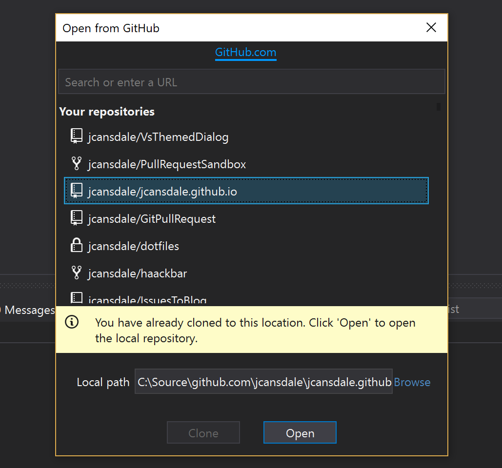
Task: Switch to the GitHub.com tab
Action: coord(245,53)
